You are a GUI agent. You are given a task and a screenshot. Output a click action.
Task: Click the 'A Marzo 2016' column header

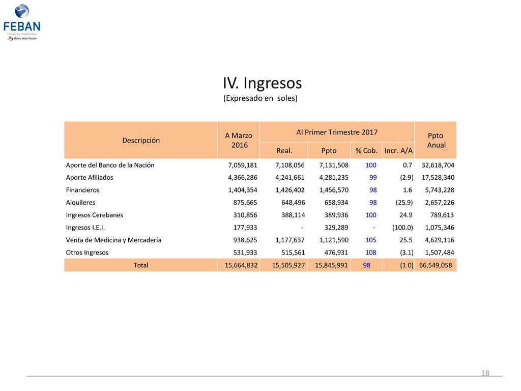[x=239, y=141]
